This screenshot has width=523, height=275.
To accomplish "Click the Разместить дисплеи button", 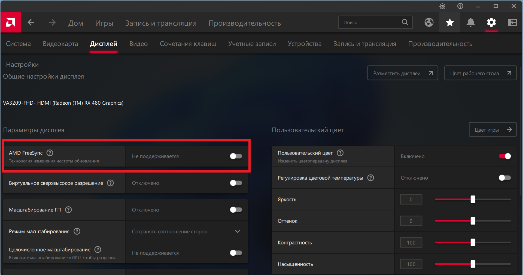I will [x=403, y=73].
